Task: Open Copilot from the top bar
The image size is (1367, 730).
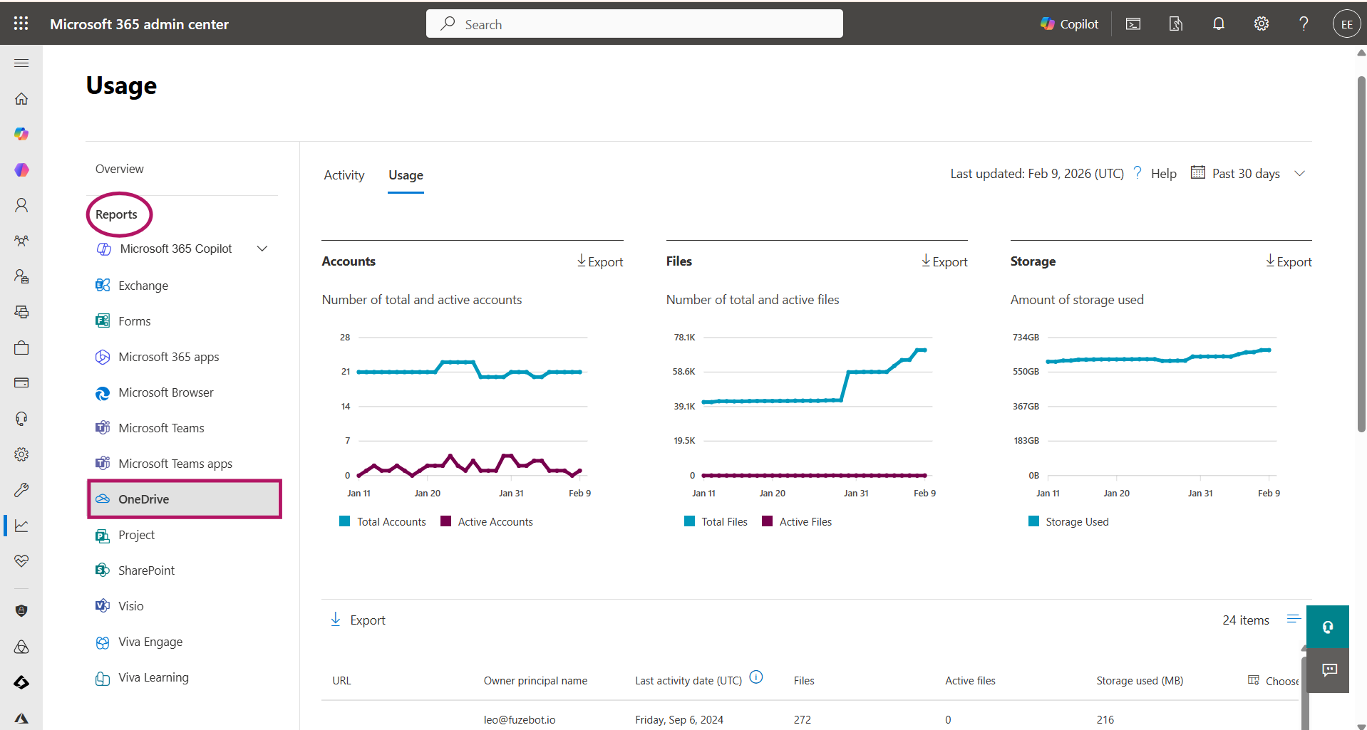Action: click(x=1068, y=24)
